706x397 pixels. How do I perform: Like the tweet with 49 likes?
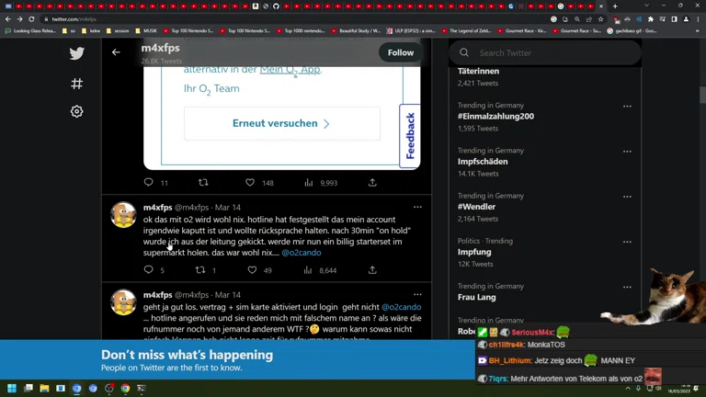coord(252,269)
